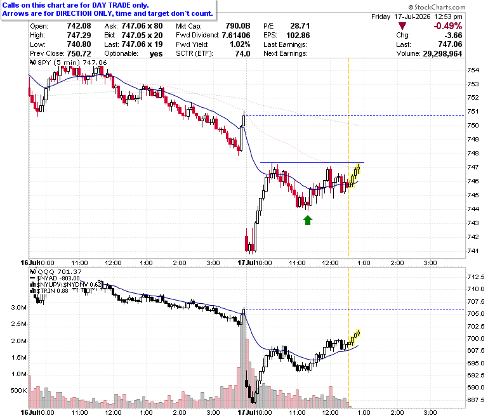495x418 pixels.
Task: Click the SCTR (ETF) value 74.0
Action: [242, 53]
